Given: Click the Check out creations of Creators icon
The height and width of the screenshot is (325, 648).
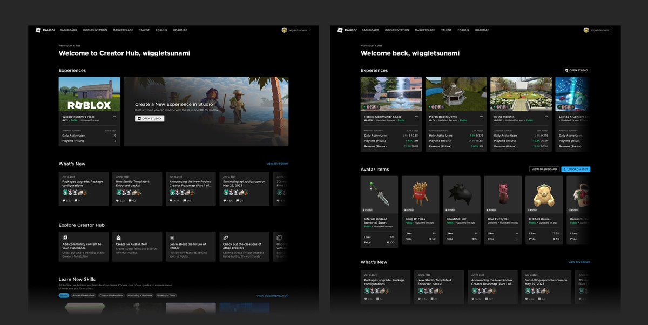Looking at the screenshot, I should point(226,238).
